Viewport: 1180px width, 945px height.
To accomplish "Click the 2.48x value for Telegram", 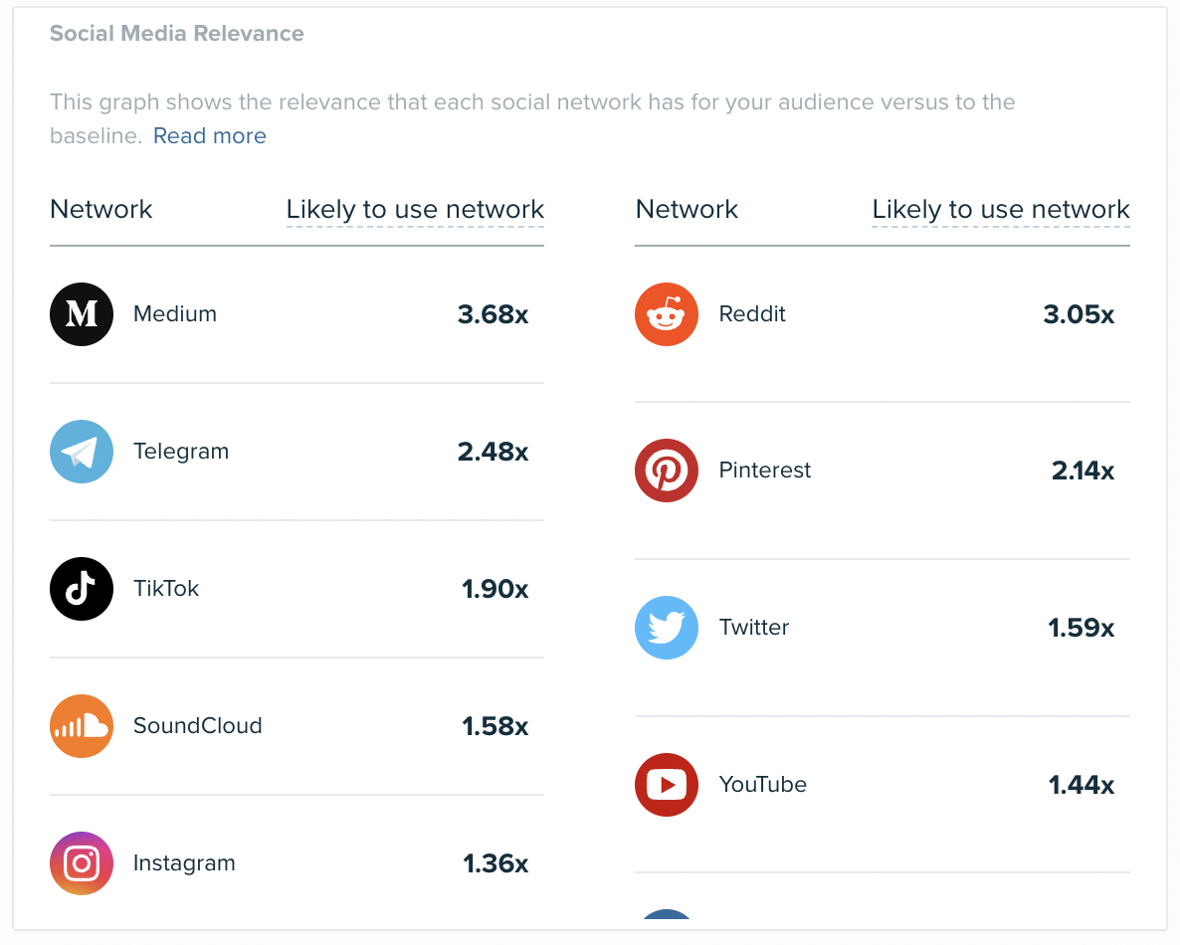I will point(492,452).
